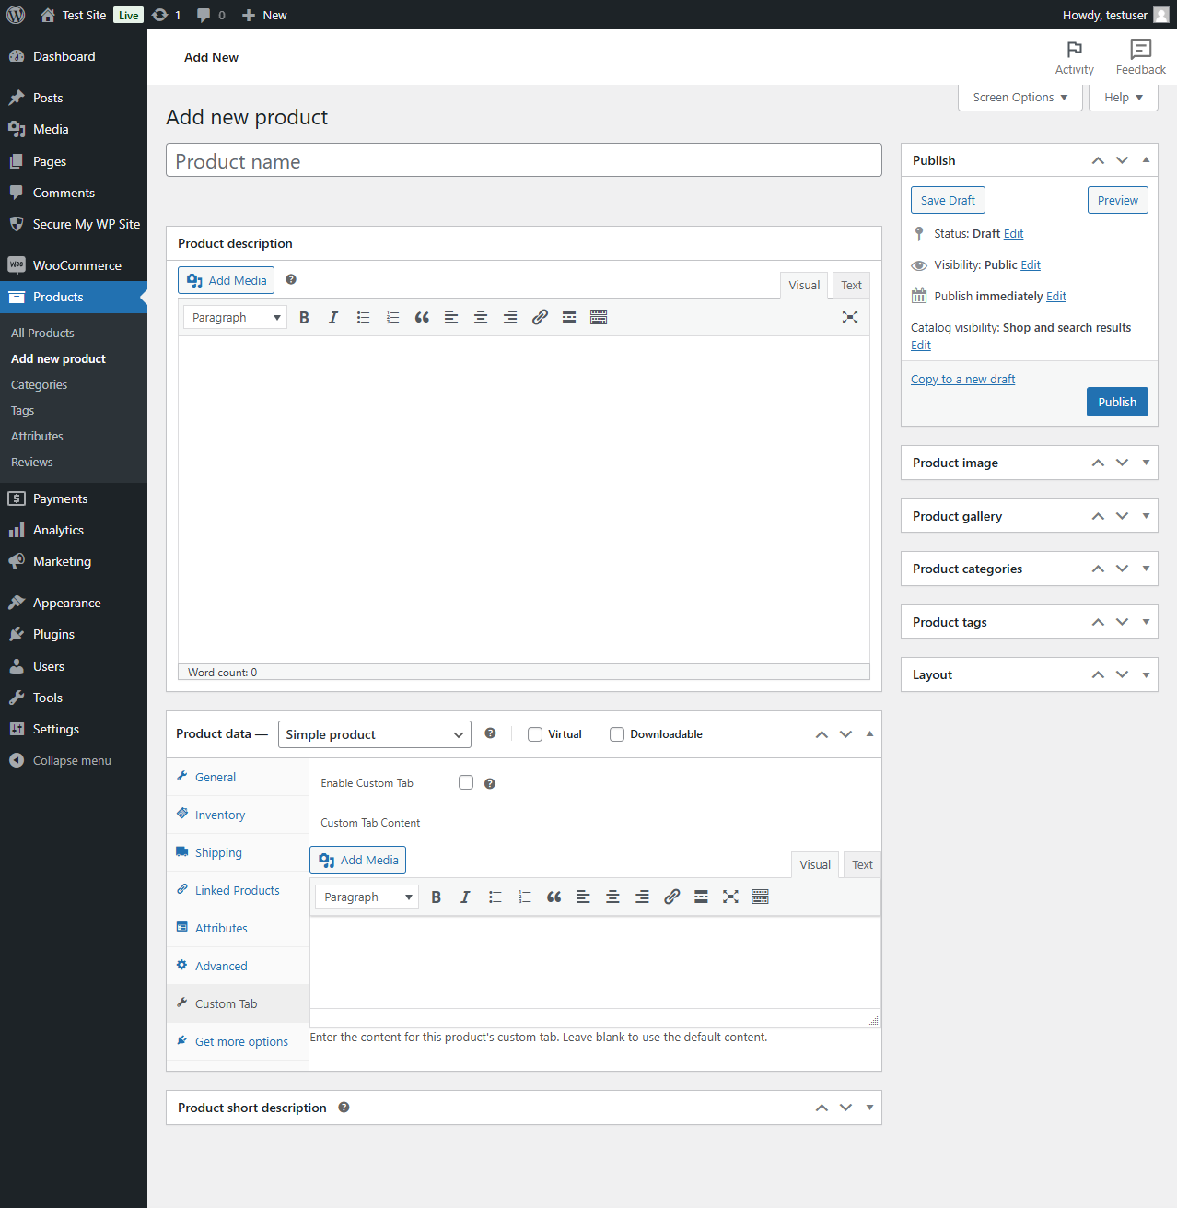The width and height of the screenshot is (1177, 1208).
Task: Insert link in Custom Tab editor
Action: (672, 897)
